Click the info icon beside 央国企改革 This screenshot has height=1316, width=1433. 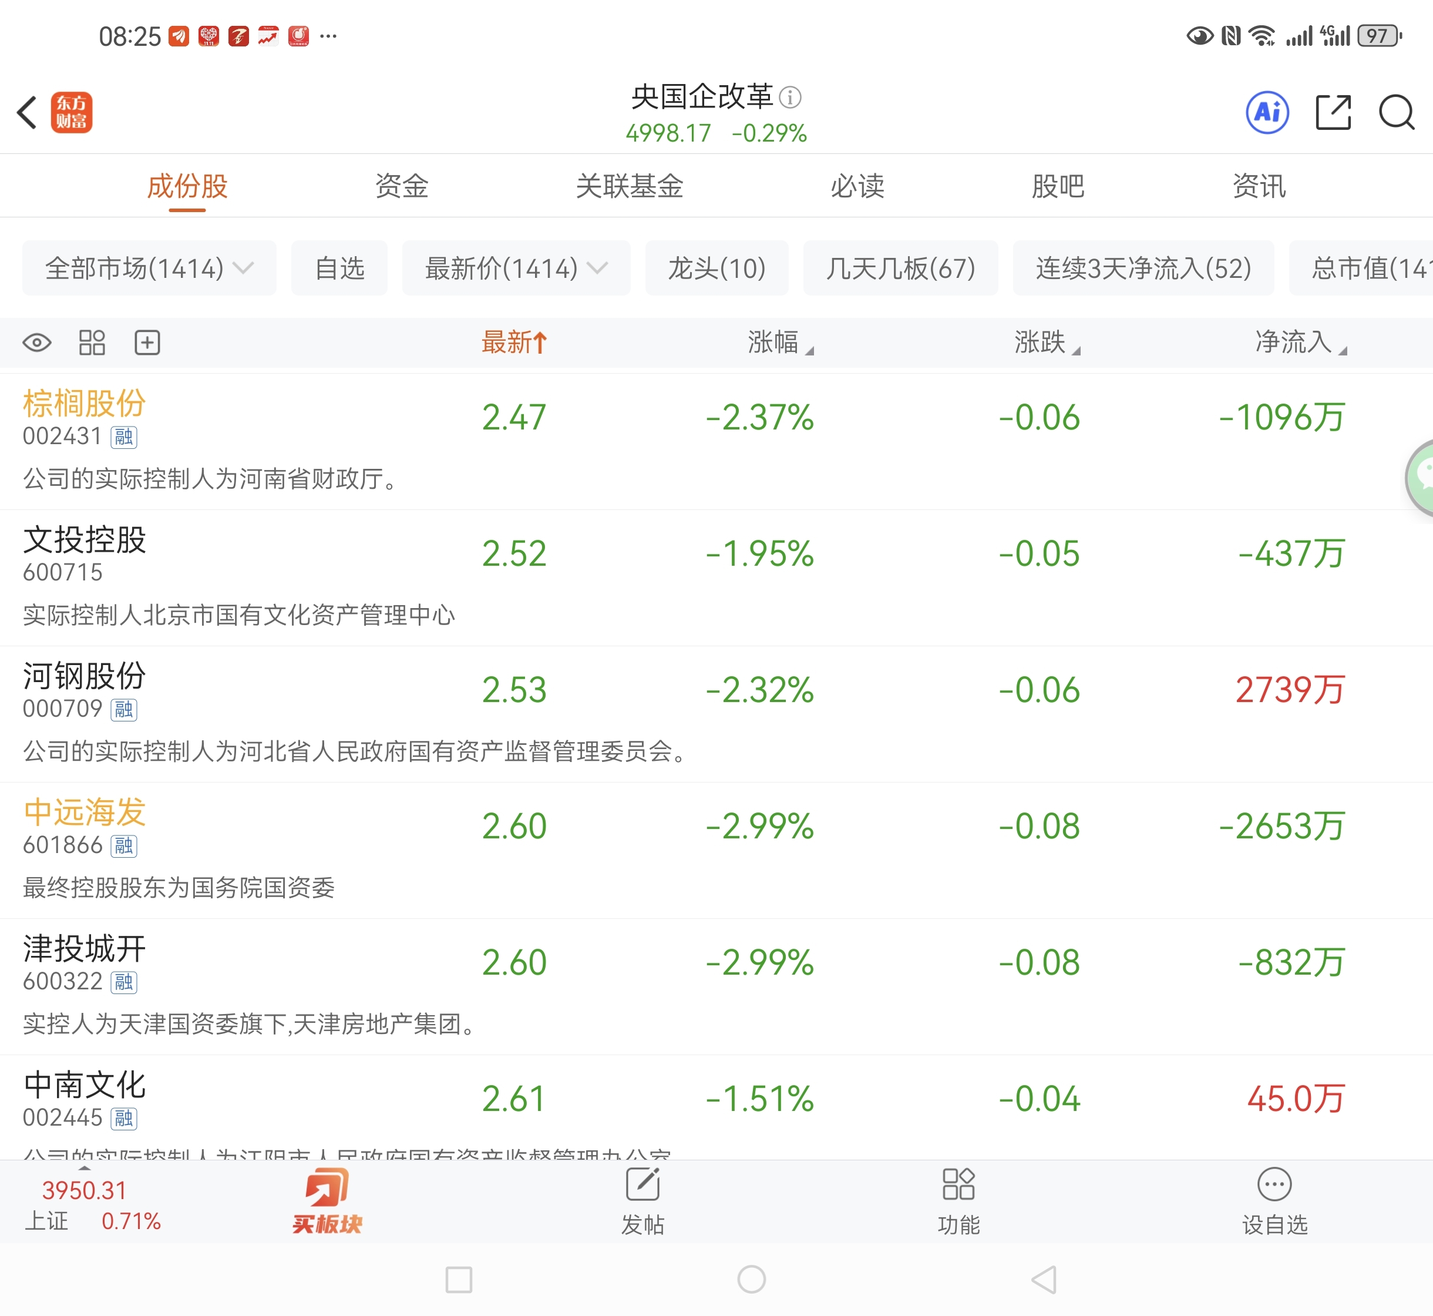click(789, 97)
